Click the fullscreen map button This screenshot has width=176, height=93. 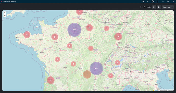coord(159,7)
